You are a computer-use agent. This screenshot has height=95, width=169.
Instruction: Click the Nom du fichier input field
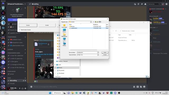click(87, 53)
